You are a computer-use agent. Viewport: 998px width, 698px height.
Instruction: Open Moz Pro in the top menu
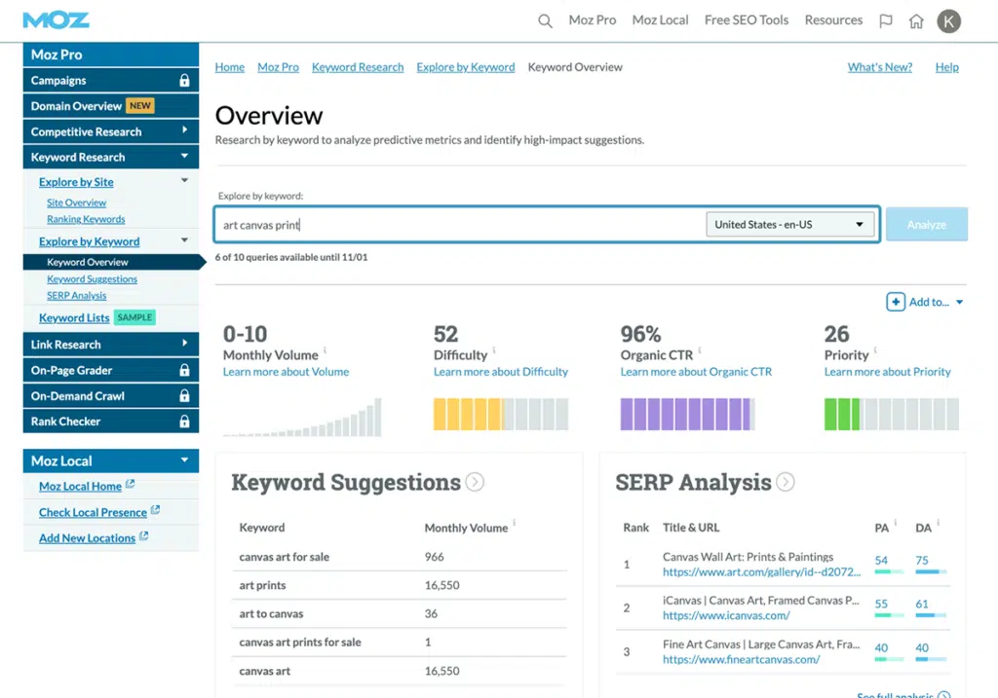[x=593, y=20]
